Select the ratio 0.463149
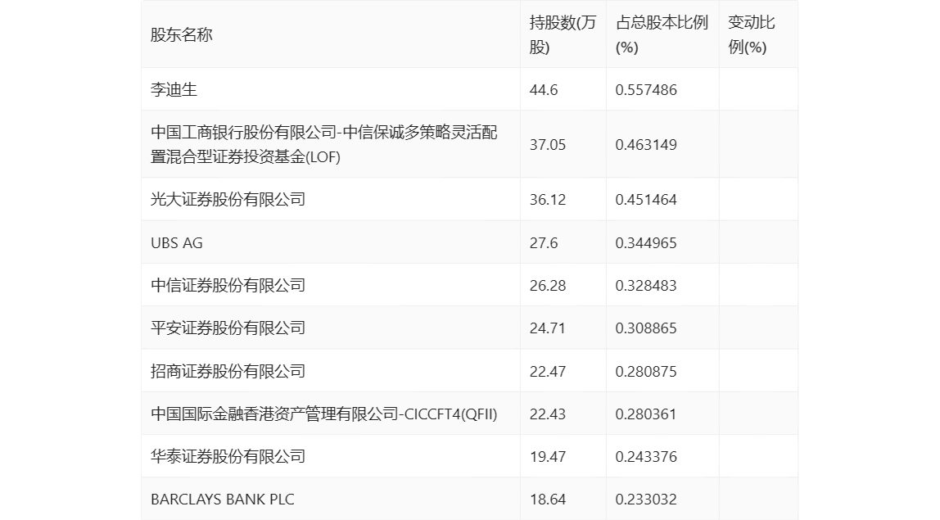940x520 pixels. coord(646,145)
